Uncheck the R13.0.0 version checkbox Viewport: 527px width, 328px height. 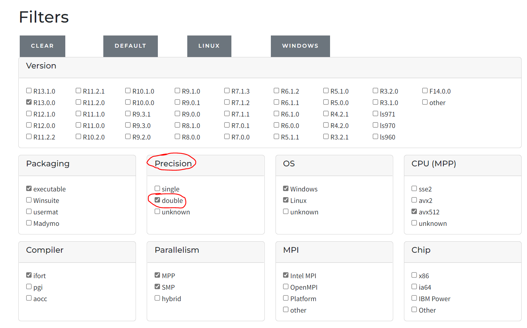tap(29, 102)
